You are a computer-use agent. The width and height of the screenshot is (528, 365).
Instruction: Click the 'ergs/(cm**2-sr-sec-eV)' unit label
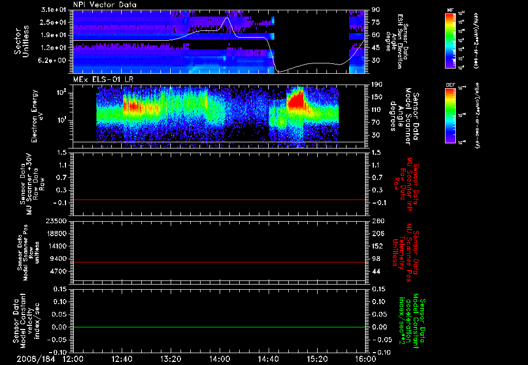tap(477, 115)
